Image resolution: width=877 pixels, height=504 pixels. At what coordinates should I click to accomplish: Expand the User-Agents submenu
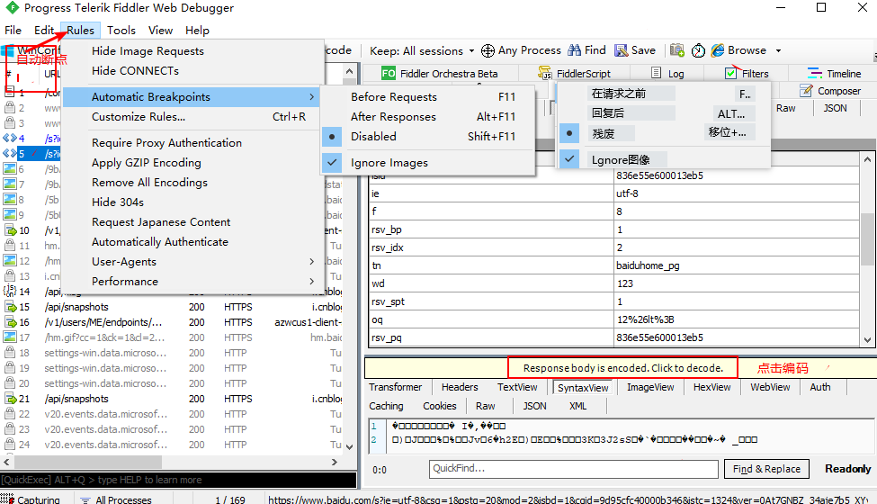click(311, 261)
